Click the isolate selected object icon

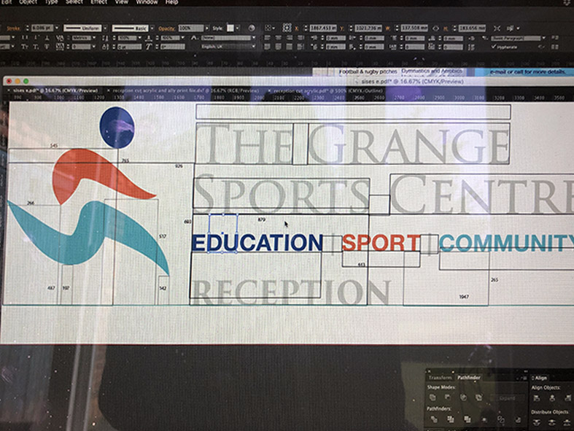pyautogui.click(x=497, y=28)
